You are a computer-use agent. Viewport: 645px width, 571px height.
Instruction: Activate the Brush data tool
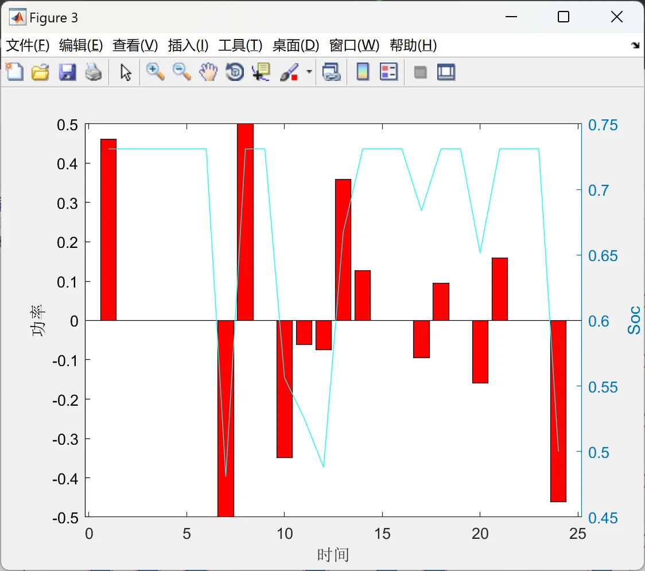tap(289, 72)
